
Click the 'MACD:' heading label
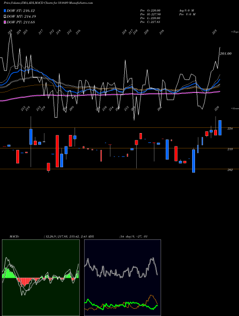click(x=14, y=237)
